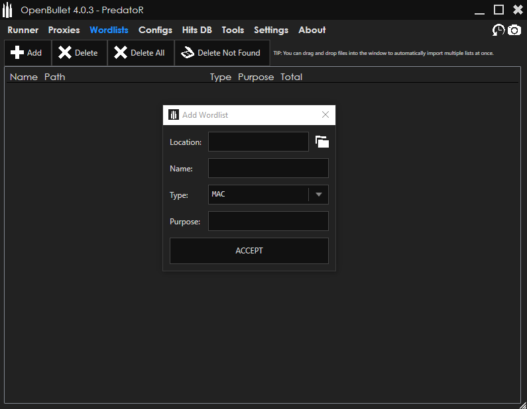Image resolution: width=527 pixels, height=409 pixels.
Task: Sort by the Total column header
Action: (x=292, y=77)
